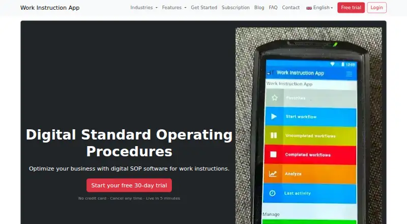Click the Free trial button

click(x=351, y=8)
